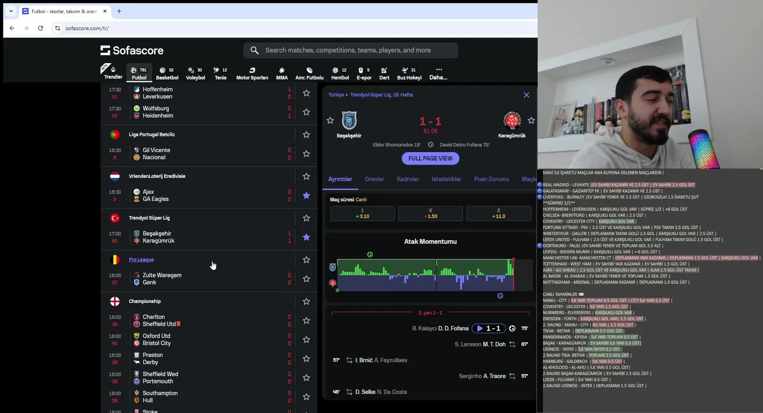Select the Futbol sport icon

139,73
